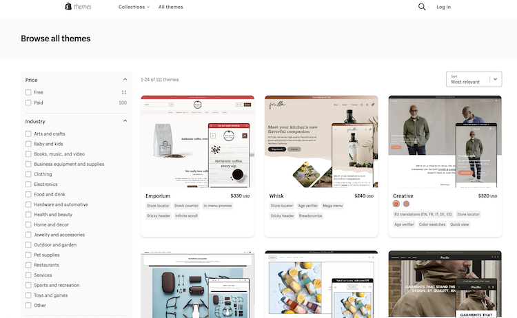Check the Clothing industry filter
Screen dimensions: 517x318
click(x=28, y=174)
